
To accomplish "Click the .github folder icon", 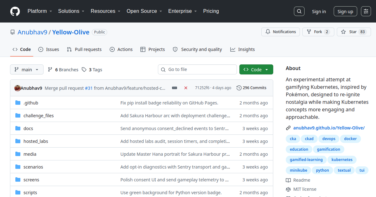I will point(18,103).
